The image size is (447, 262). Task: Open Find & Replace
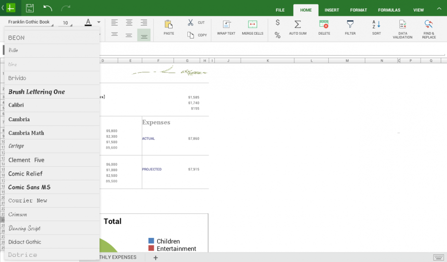[x=429, y=29]
